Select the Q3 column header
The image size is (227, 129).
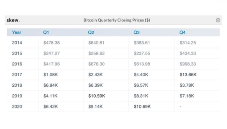click(x=136, y=32)
